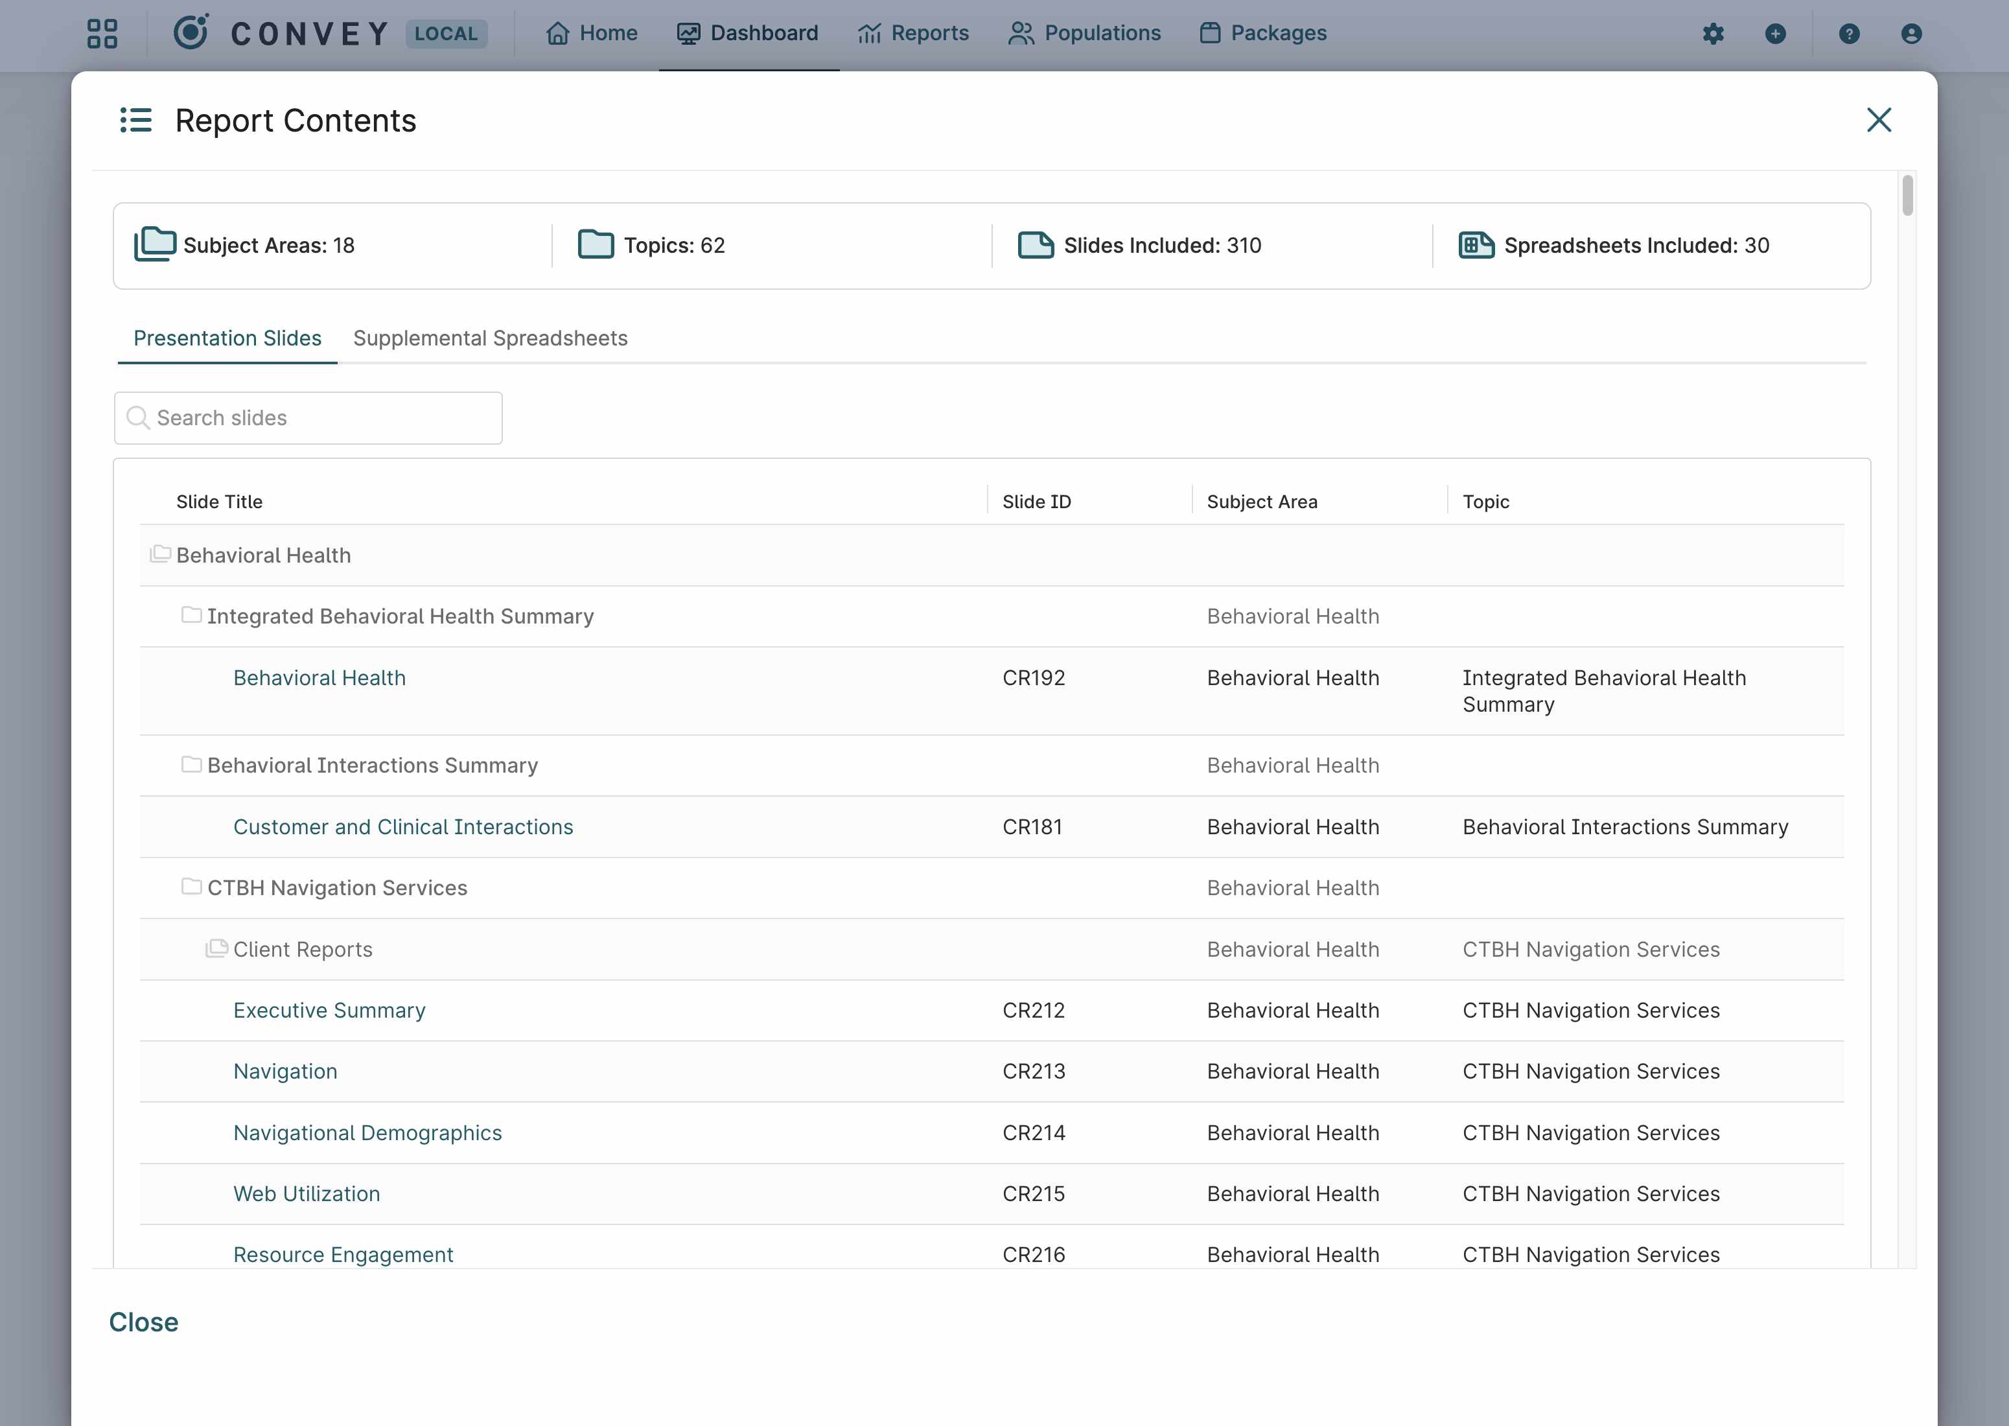Click the Report Contents list icon
Image resolution: width=2009 pixels, height=1426 pixels.
click(136, 121)
